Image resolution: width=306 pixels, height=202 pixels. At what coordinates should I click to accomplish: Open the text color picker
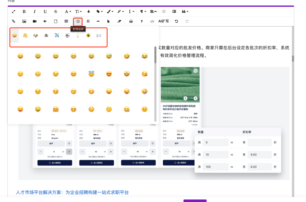tap(89, 12)
